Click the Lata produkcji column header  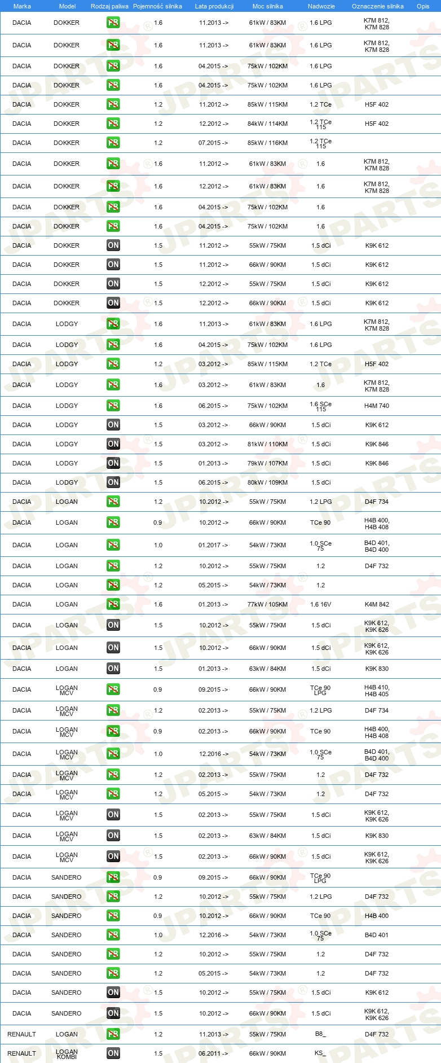[x=214, y=6]
